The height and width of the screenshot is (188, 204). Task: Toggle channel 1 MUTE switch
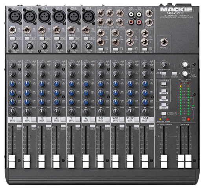[x=19, y=119]
